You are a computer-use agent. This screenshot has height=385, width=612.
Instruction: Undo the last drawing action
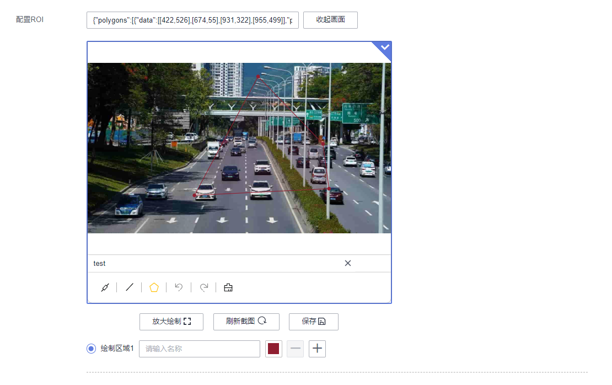(179, 287)
